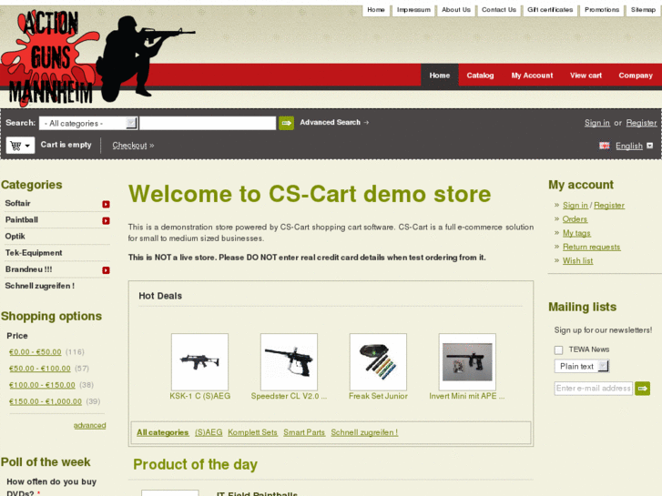Click Register under My account
The image size is (662, 496).
[x=609, y=205]
